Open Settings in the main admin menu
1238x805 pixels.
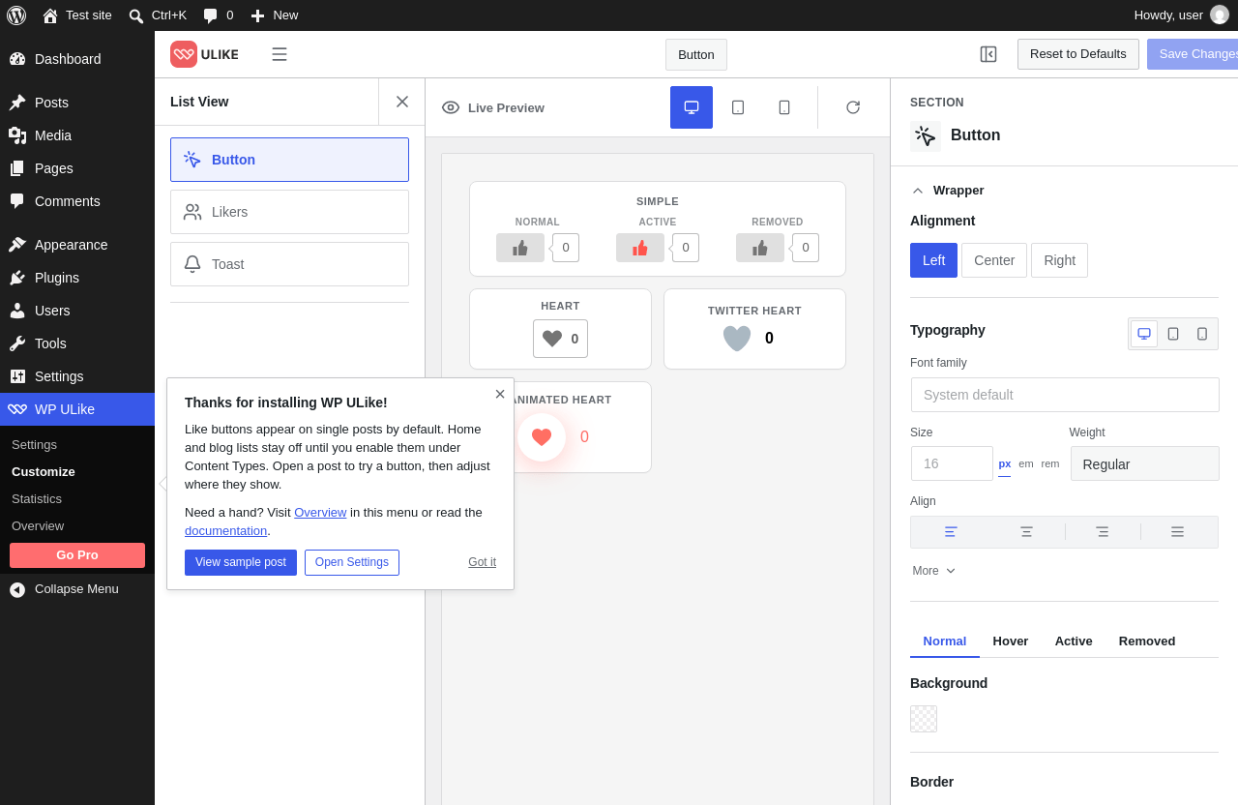coord(77,376)
